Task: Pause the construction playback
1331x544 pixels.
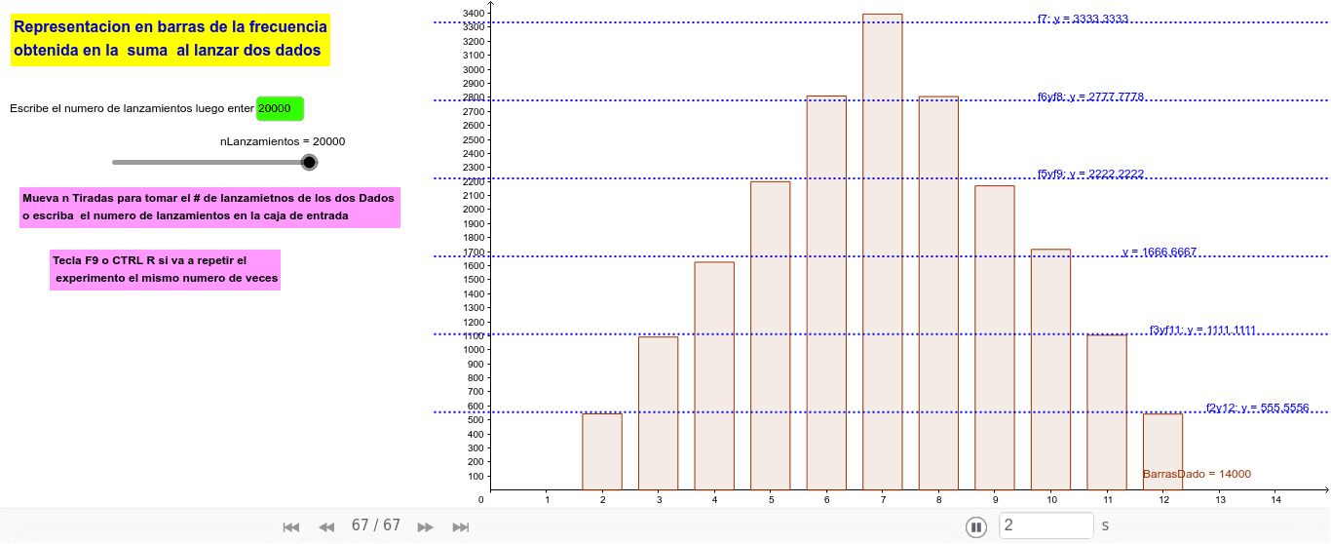Action: coord(976,526)
